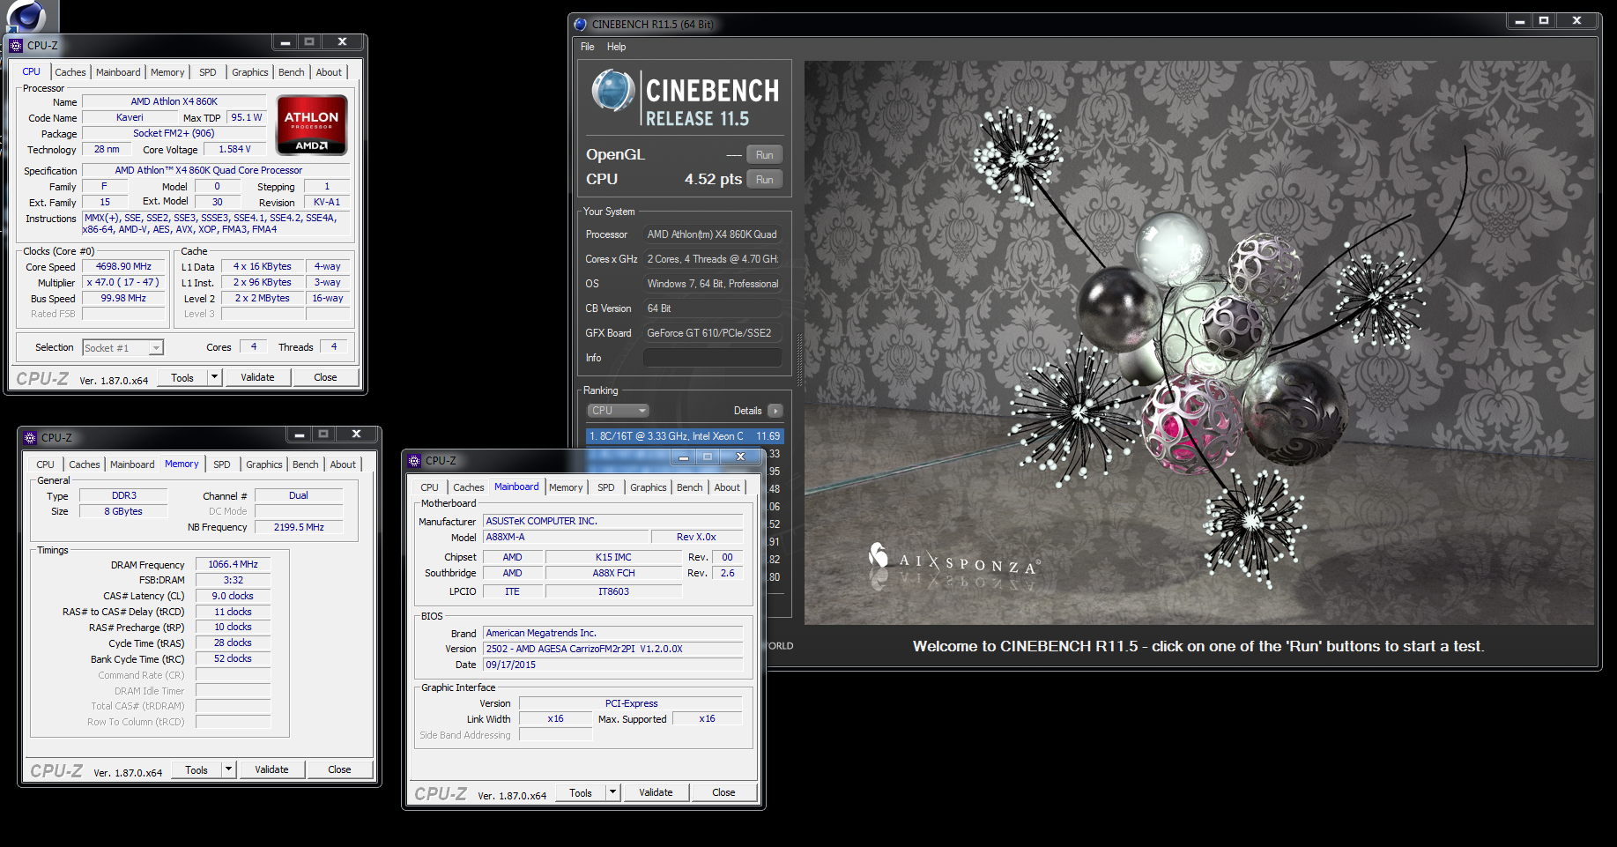The height and width of the screenshot is (847, 1617).
Task: Click the Info input field in Cinebench
Action: point(712,358)
